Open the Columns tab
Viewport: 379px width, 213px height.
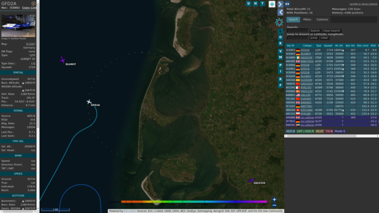[322, 20]
